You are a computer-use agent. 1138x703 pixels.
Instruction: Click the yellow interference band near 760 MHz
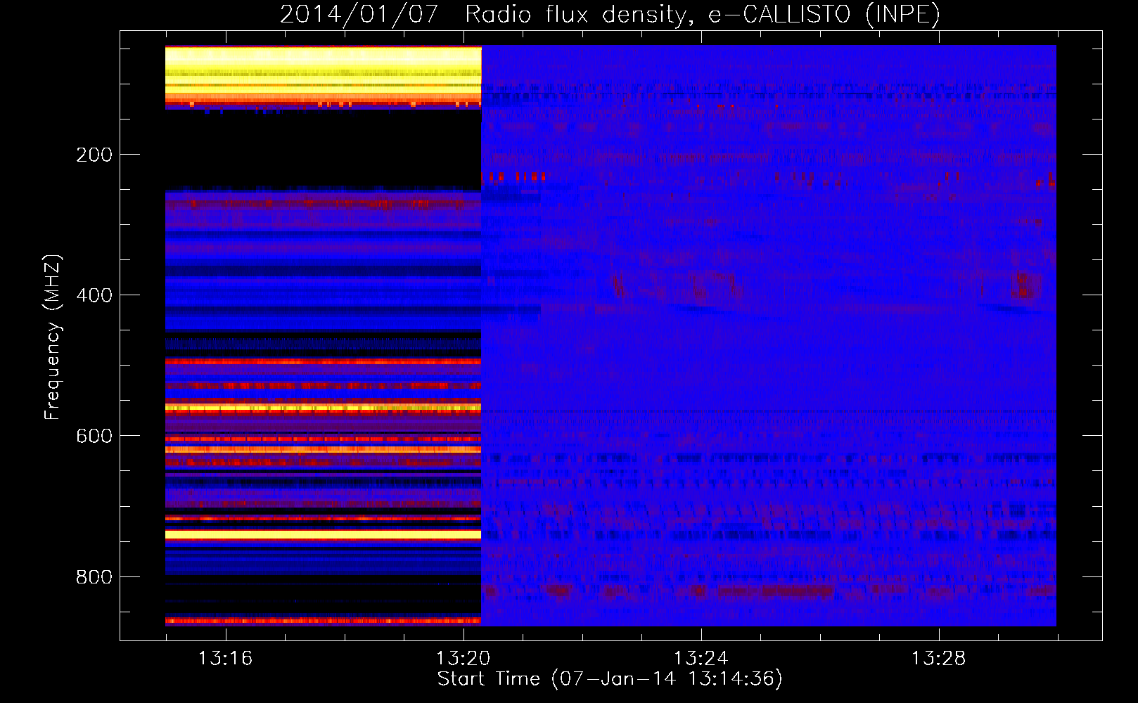(x=323, y=535)
